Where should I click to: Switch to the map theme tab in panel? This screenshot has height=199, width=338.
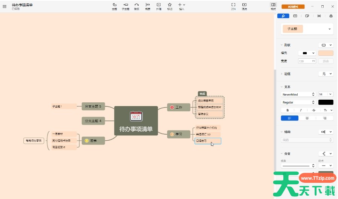pos(330,16)
